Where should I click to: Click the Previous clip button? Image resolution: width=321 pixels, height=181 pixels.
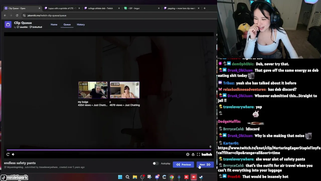point(183,164)
